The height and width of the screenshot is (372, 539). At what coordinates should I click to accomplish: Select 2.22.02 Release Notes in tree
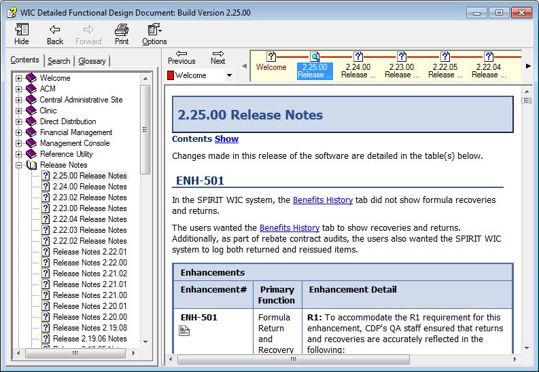point(90,241)
